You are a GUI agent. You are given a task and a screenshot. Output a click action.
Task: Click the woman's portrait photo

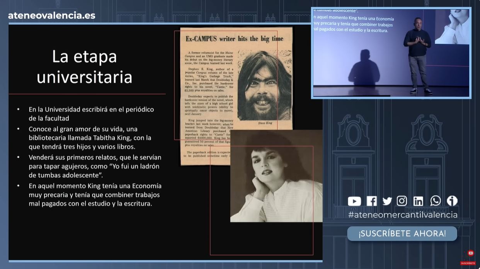(276, 176)
